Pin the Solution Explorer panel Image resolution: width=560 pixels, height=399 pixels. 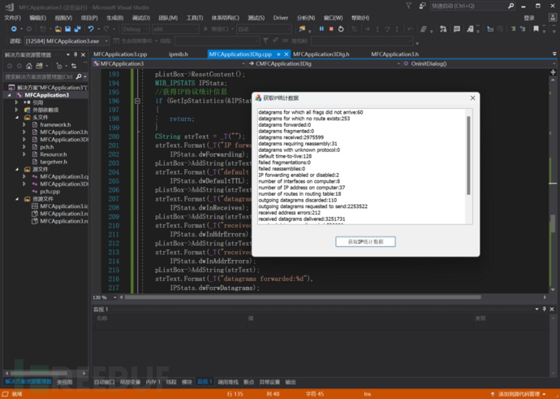click(x=75, y=54)
